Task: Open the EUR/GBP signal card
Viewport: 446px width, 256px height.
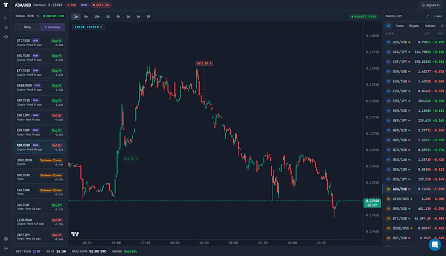Action: [x=40, y=132]
